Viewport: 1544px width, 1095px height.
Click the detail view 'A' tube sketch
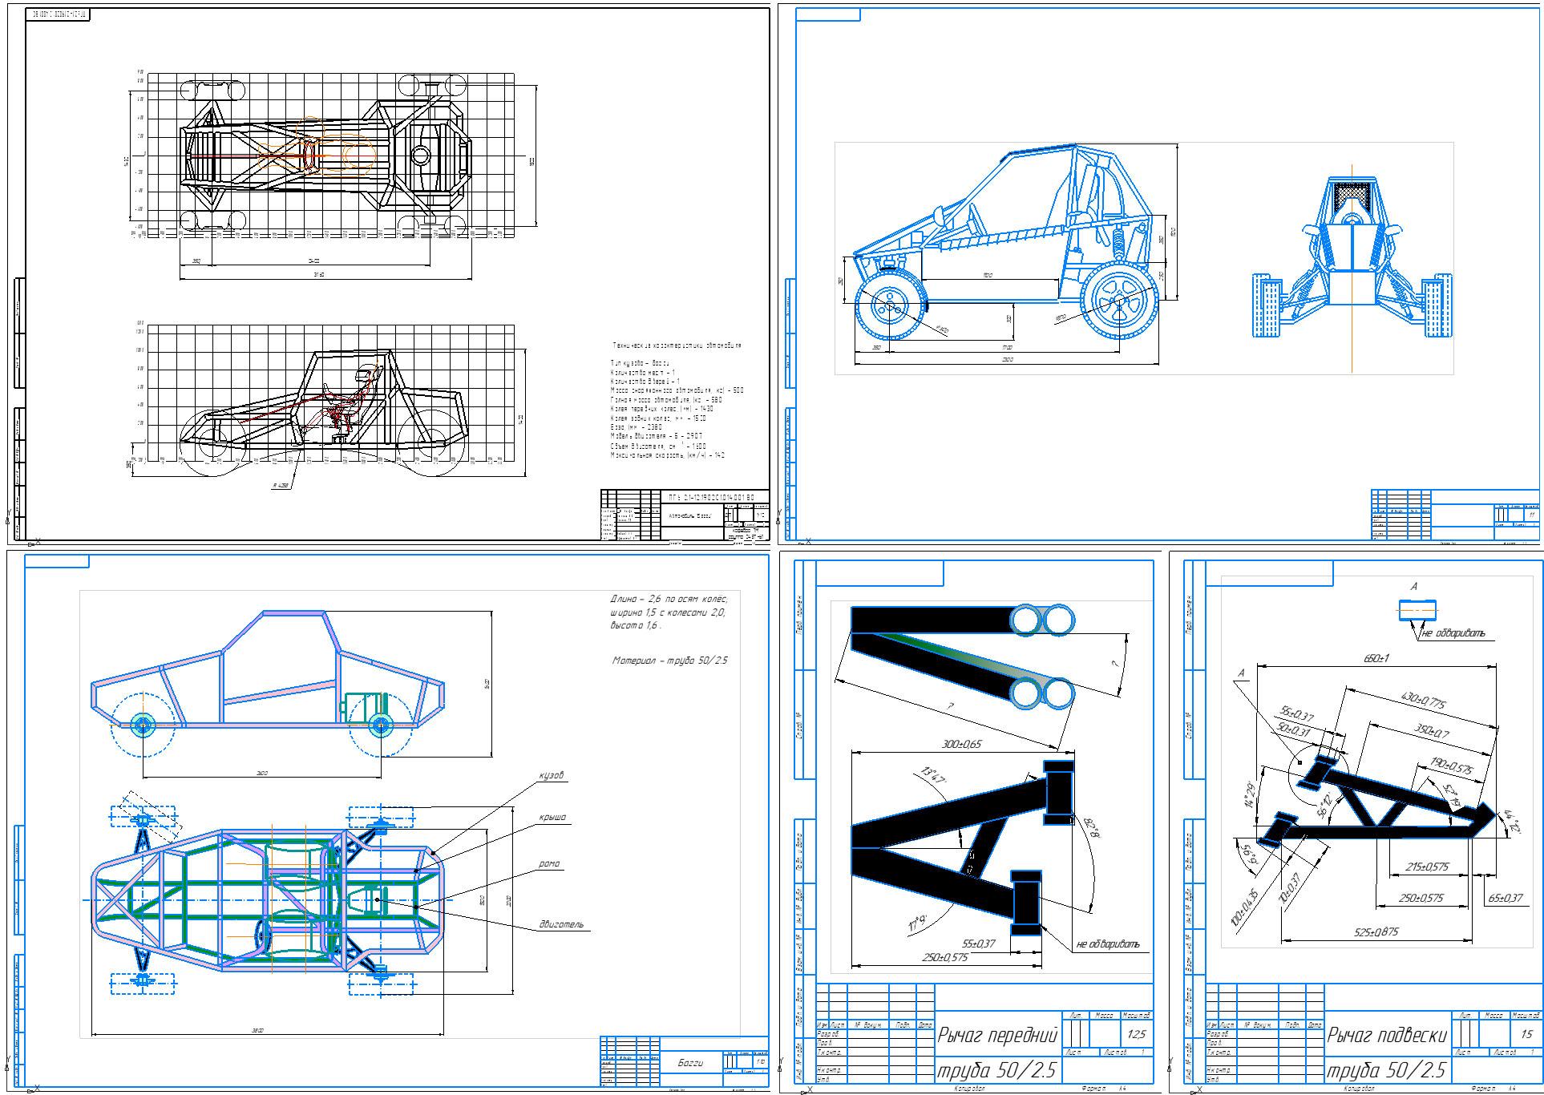tap(1417, 610)
